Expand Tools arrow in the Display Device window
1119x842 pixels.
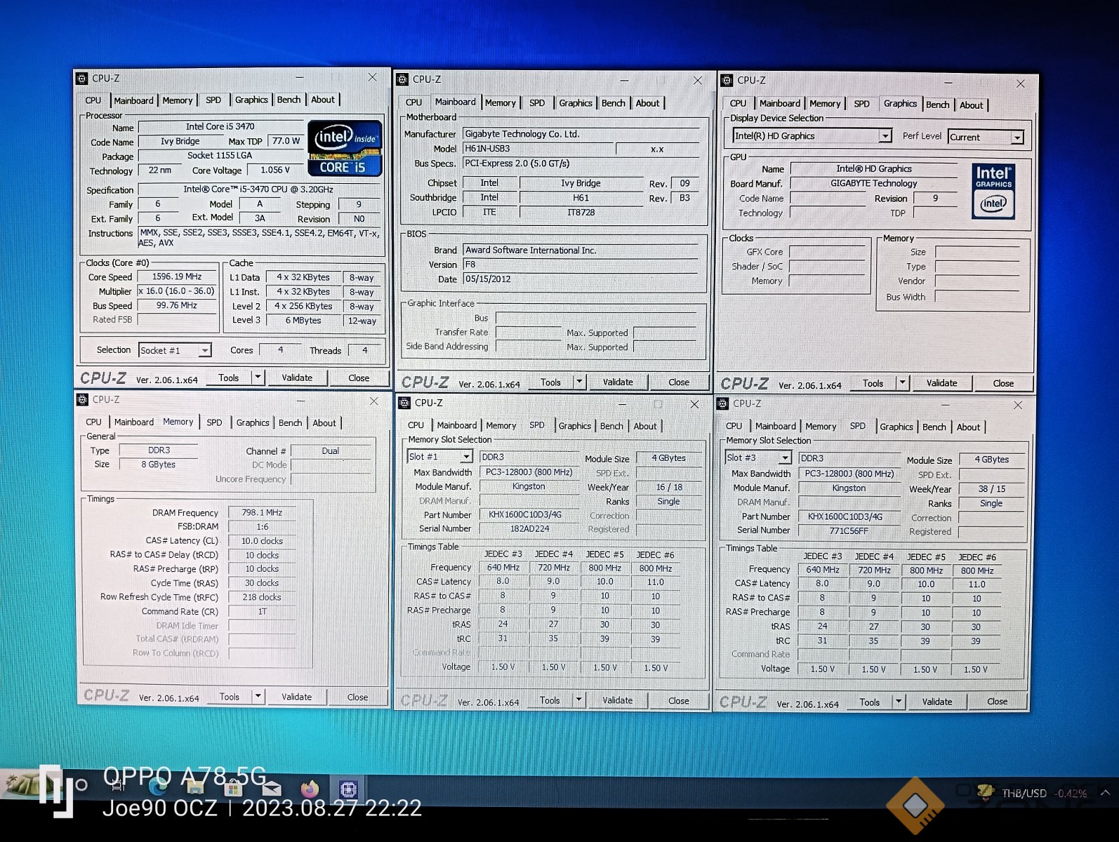[903, 383]
